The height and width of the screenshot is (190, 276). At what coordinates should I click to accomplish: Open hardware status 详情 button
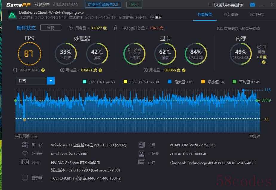click(50, 28)
